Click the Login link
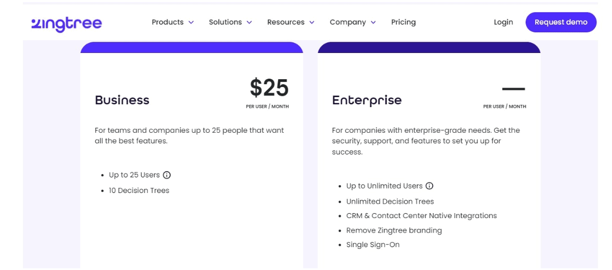612x270 pixels. coord(503,22)
